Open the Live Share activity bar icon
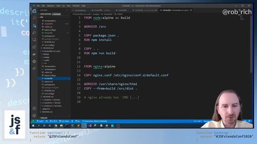 click(x=34, y=68)
